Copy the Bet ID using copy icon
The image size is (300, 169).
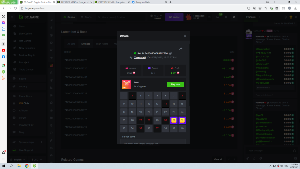pos(170,53)
